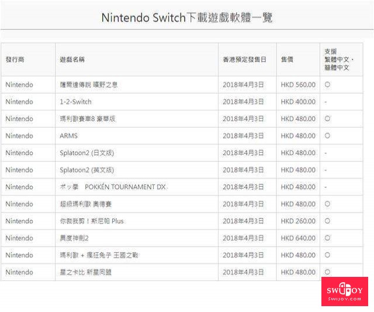Click the price in the 星之卡比 新星同盟 row
The width and height of the screenshot is (374, 312).
[298, 272]
